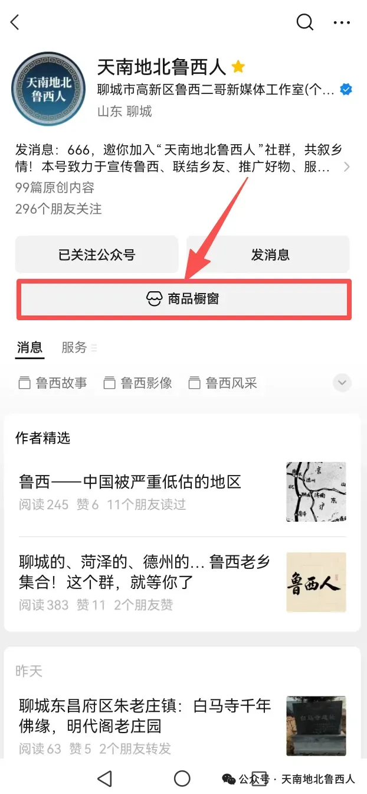Toggle the 已关注公众号 follow button
This screenshot has width=367, height=794.
tap(97, 255)
